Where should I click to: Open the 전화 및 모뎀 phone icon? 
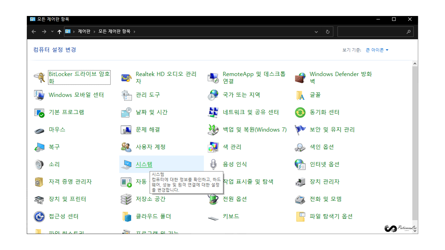(x=300, y=199)
